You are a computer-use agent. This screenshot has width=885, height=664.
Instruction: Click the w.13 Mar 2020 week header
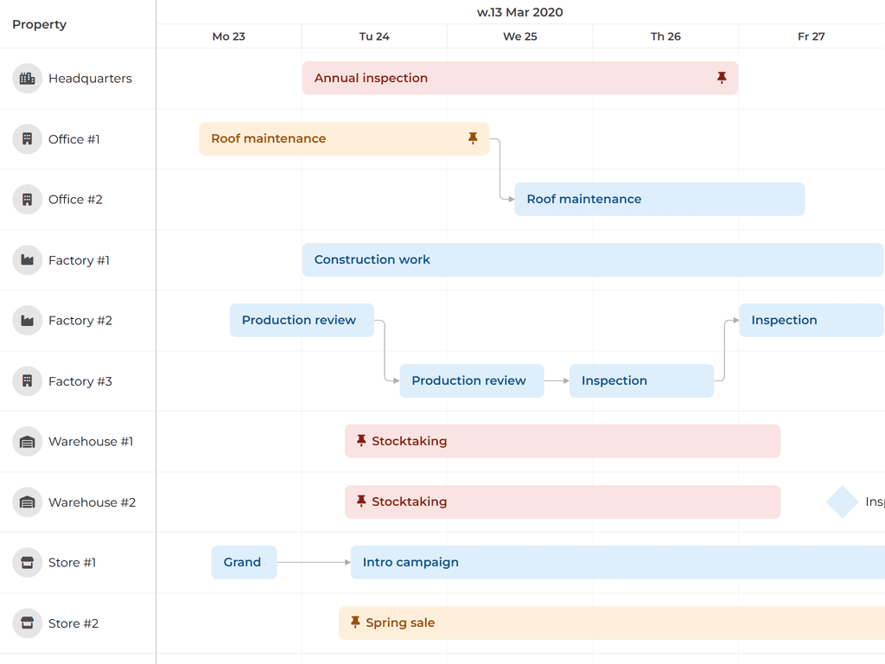519,12
